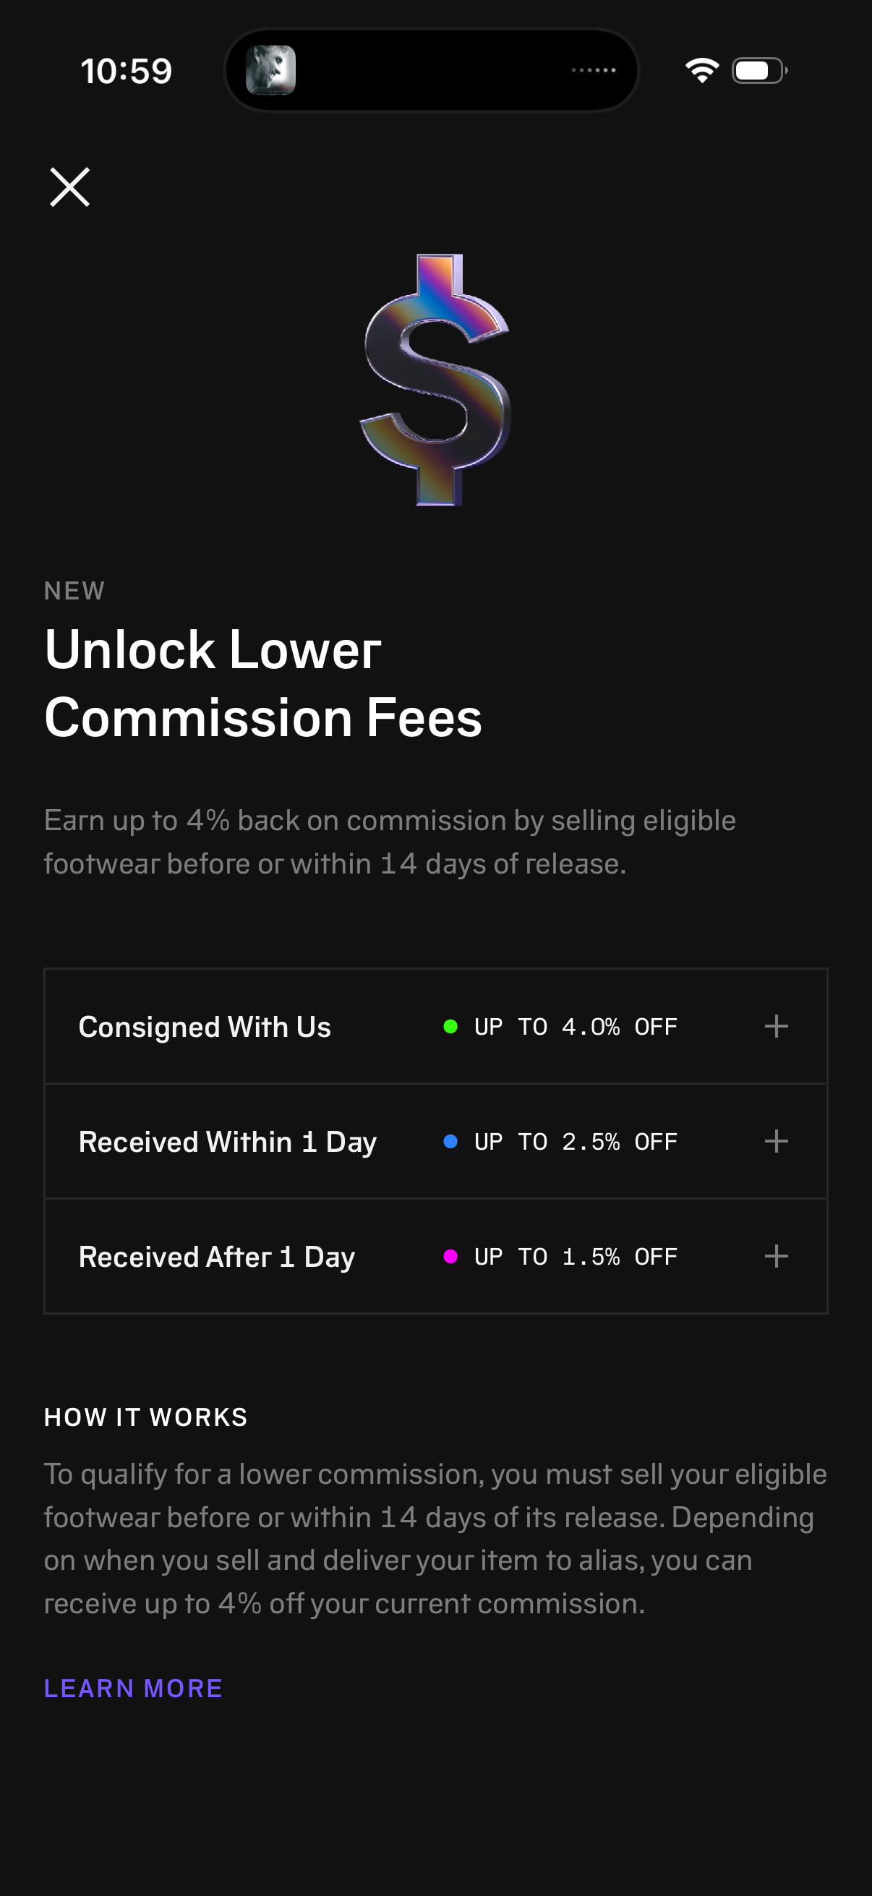Expand Received After 1 Day plus icon
The image size is (872, 1896).
(x=776, y=1256)
